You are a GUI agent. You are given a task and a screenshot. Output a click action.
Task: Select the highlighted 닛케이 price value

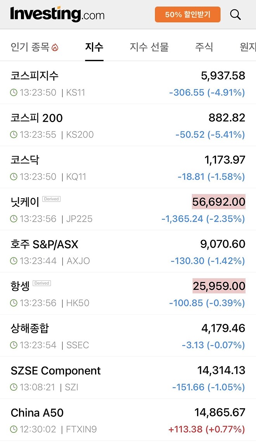pyautogui.click(x=219, y=202)
